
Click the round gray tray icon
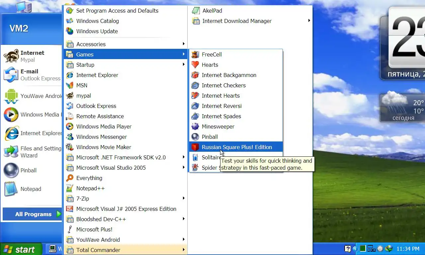(x=380, y=249)
